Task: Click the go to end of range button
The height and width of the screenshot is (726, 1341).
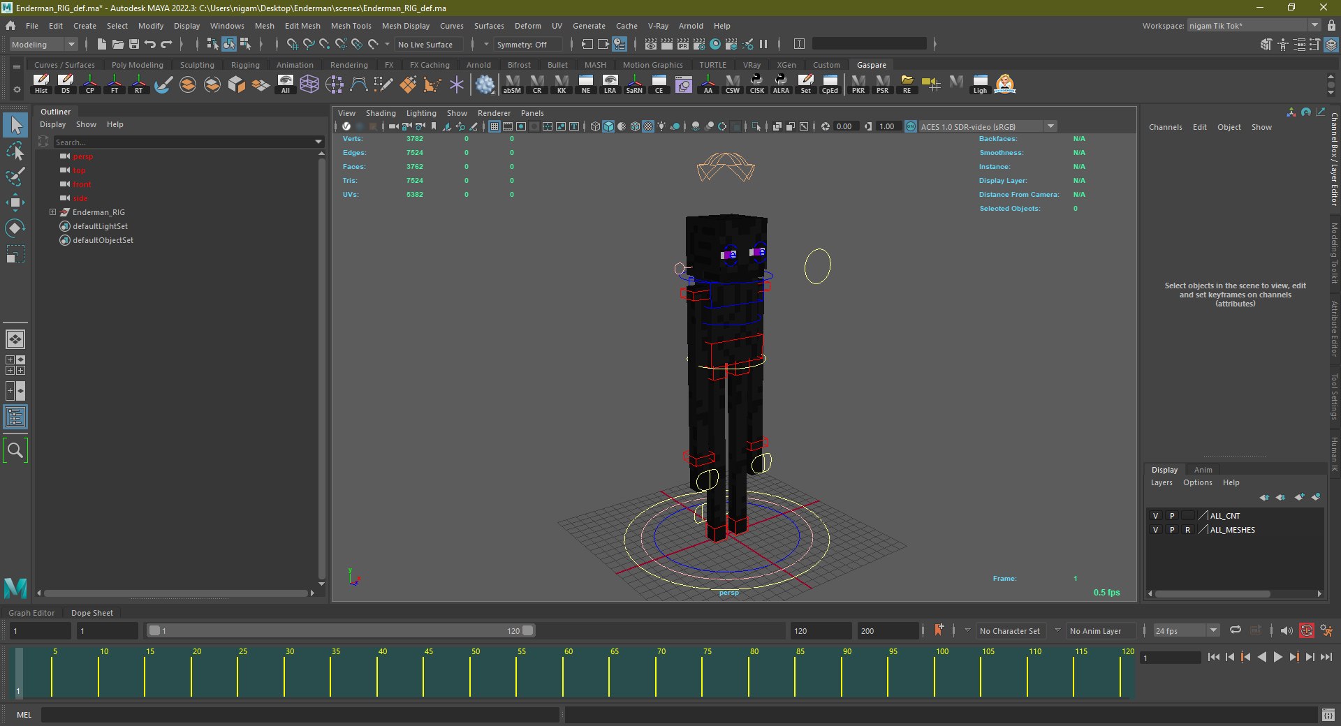Action: (x=1326, y=657)
